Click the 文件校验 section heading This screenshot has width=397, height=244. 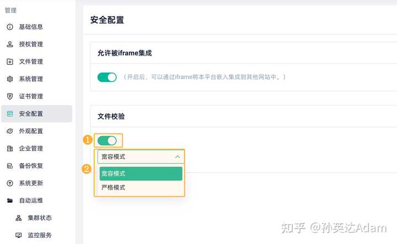coord(111,117)
